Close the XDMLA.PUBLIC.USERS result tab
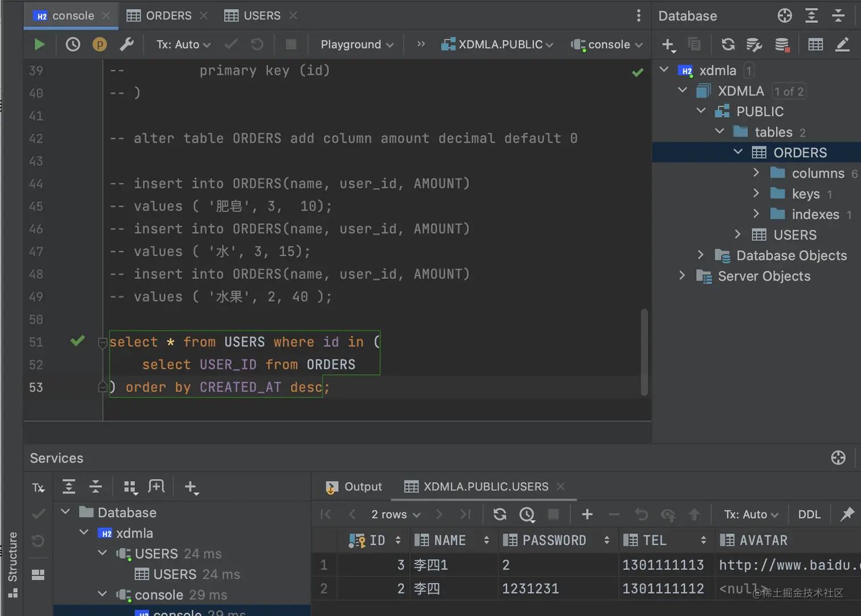Viewport: 861px width, 616px height. click(561, 486)
